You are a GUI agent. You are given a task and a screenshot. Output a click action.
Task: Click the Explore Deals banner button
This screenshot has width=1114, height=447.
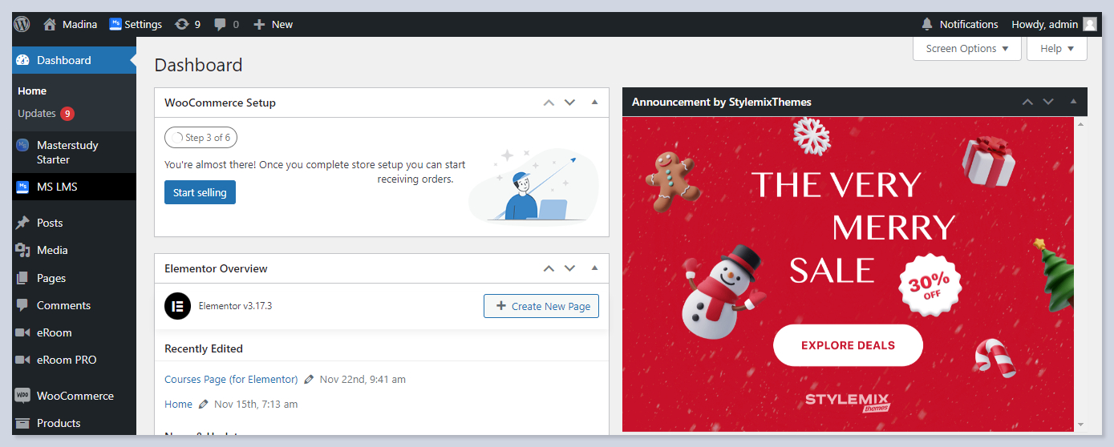(x=848, y=345)
